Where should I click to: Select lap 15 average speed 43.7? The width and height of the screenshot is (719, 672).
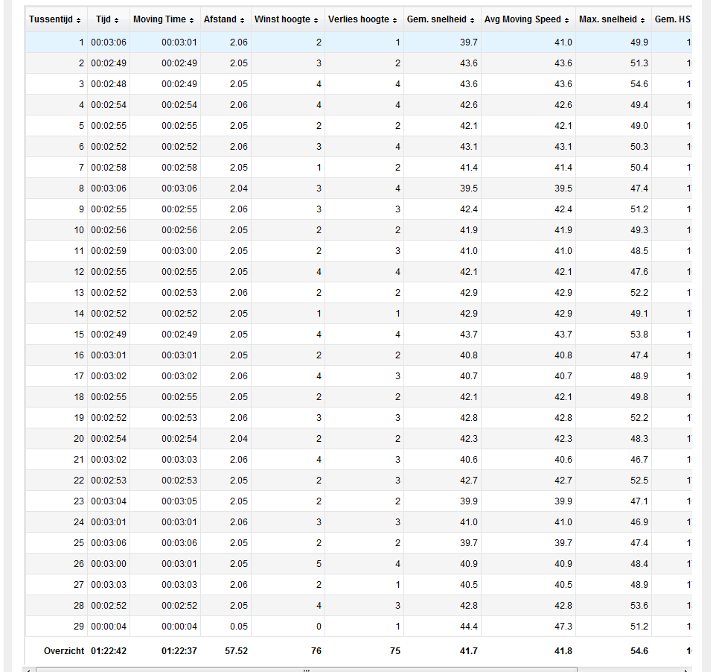click(x=469, y=335)
